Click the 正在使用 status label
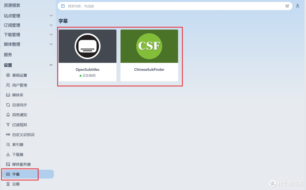Screen dimensions: 306x190 tap(89, 75)
